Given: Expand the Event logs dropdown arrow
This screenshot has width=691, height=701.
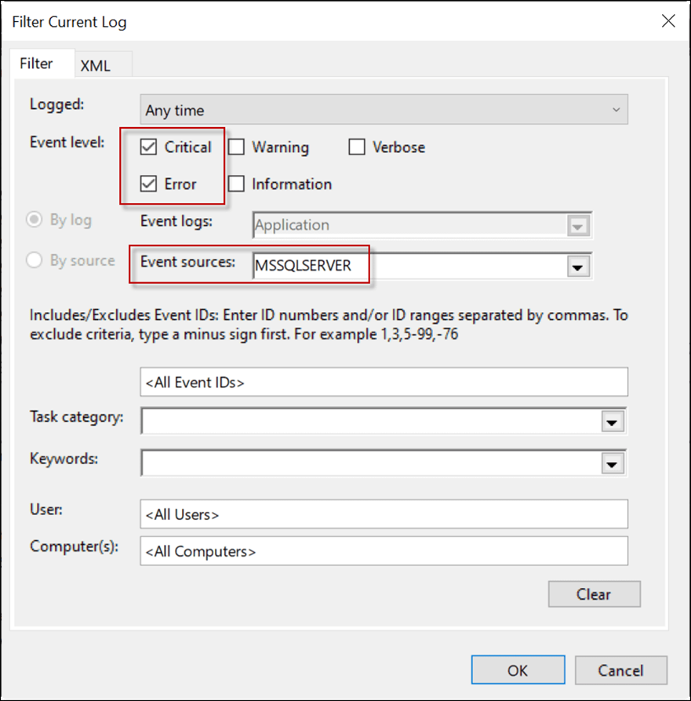Looking at the screenshot, I should click(x=578, y=226).
